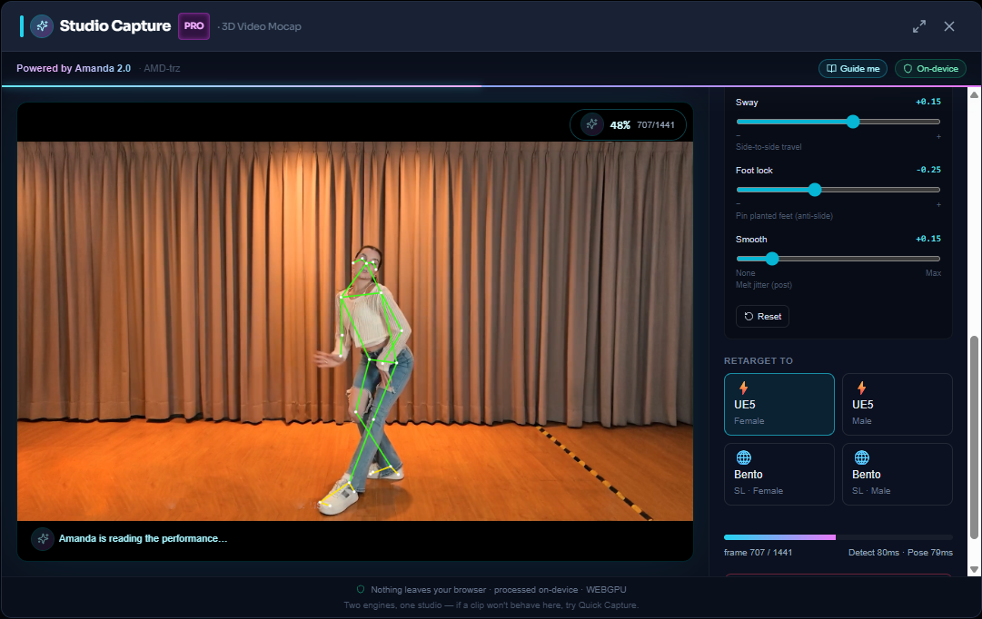The width and height of the screenshot is (982, 619).
Task: Click the right panel vertical scrollbar
Action: point(974,437)
